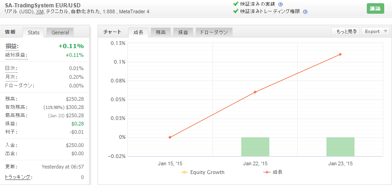The height and width of the screenshot is (185, 392).
Task: Click the Yesterday at 06:57 update time
Action: pos(63,167)
